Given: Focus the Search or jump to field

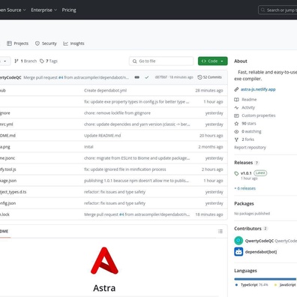Looking at the screenshot, I should click(x=277, y=10).
